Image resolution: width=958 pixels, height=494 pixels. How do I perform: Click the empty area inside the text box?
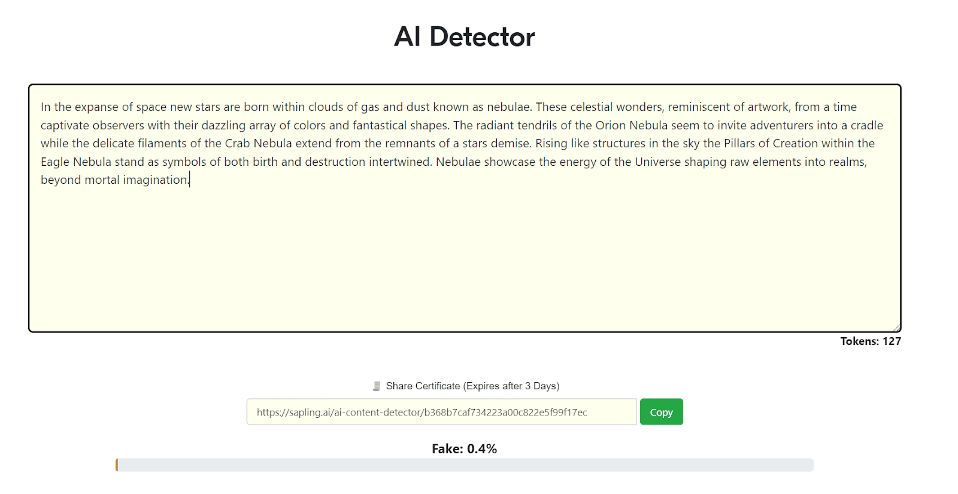click(465, 257)
